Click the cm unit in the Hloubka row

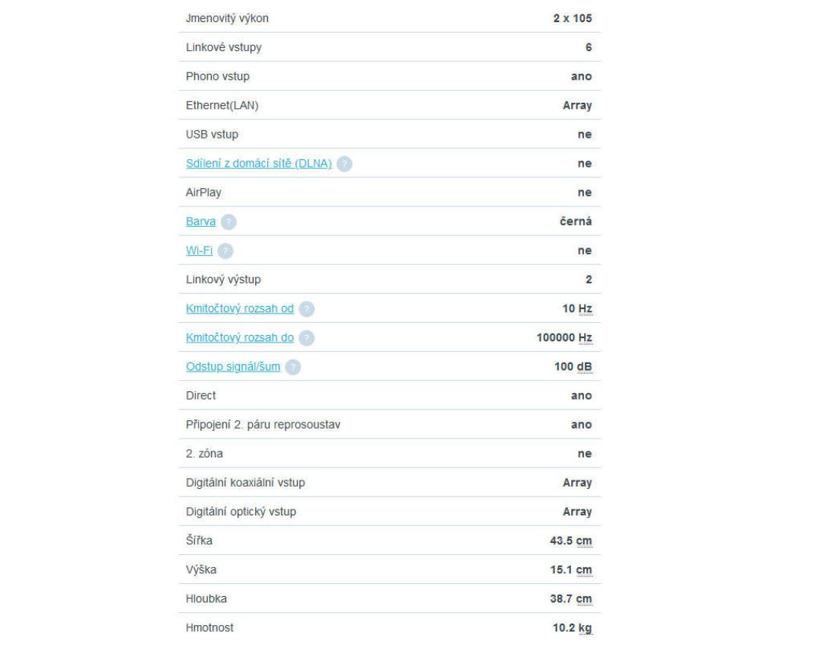click(584, 599)
